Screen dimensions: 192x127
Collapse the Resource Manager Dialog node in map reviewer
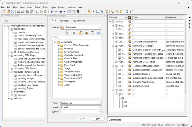pos(9,72)
